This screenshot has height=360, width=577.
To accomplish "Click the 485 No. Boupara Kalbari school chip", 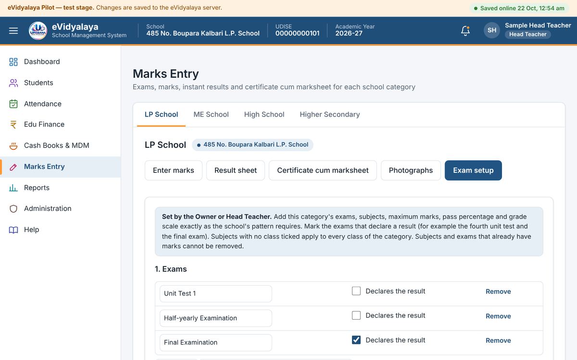I will (x=252, y=145).
